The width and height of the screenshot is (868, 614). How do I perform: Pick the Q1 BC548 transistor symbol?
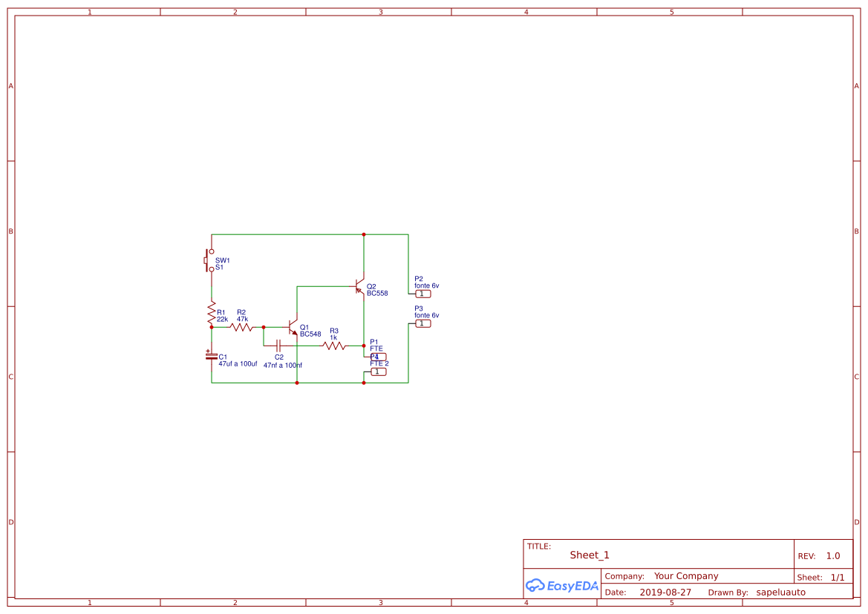click(x=293, y=327)
